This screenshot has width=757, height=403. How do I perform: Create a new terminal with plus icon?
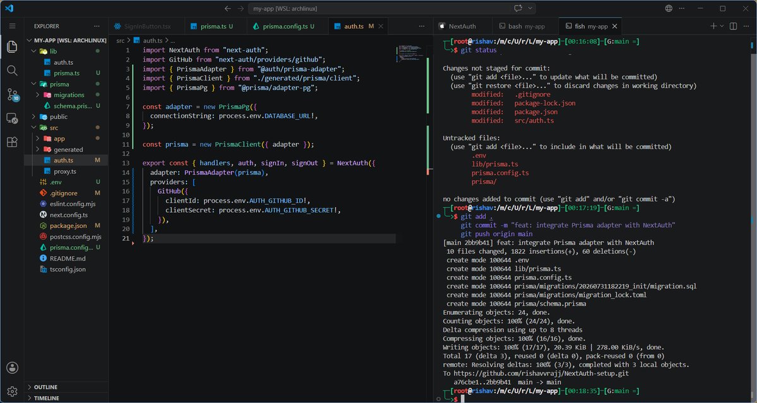point(713,26)
